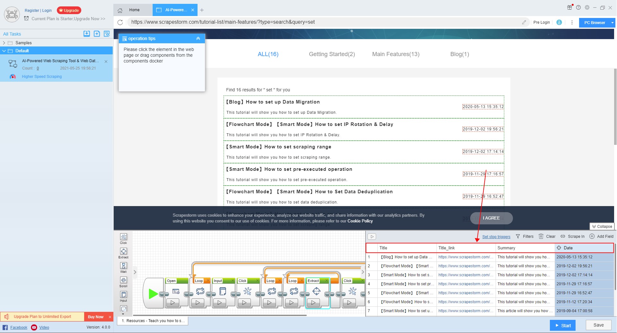Collapse the data preview panel

pyautogui.click(x=602, y=226)
